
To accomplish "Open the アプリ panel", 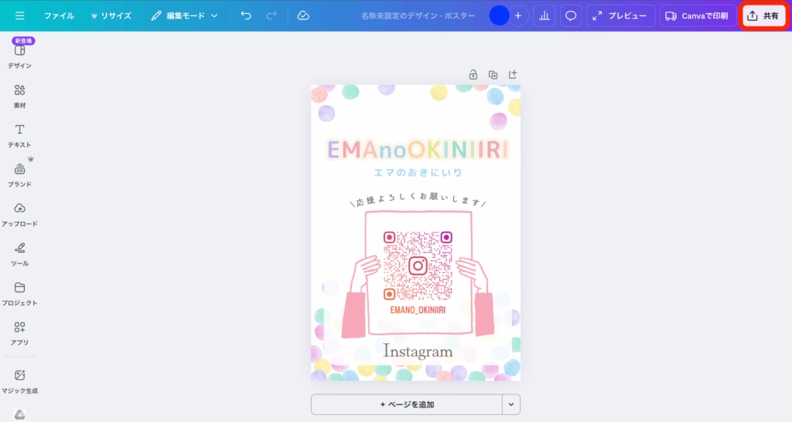I will [19, 332].
